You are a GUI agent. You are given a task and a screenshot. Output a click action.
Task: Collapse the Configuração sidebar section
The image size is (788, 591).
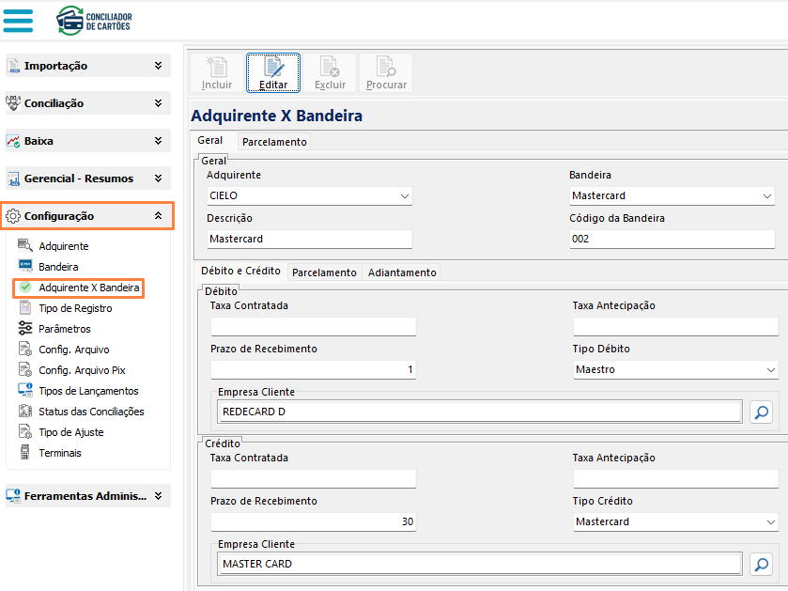coord(158,216)
